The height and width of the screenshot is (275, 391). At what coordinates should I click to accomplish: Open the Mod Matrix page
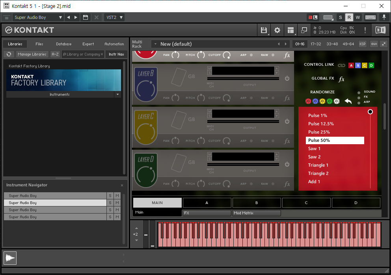coord(256,213)
